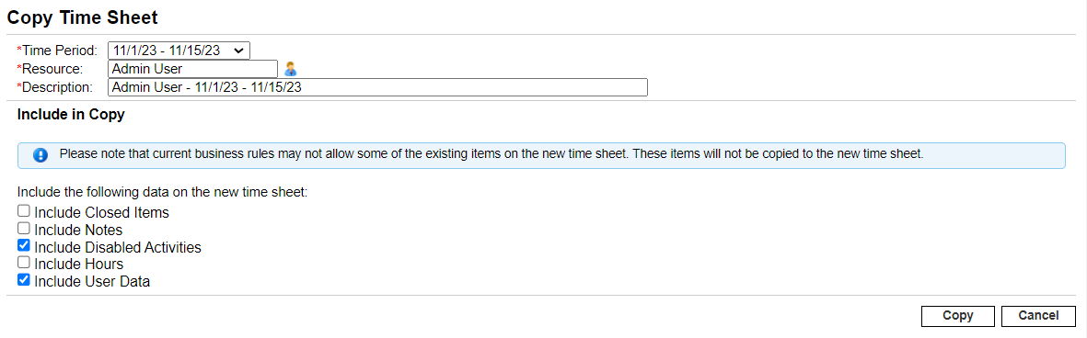
Task: Focus the Resource field containing Admin User
Action: (x=192, y=69)
